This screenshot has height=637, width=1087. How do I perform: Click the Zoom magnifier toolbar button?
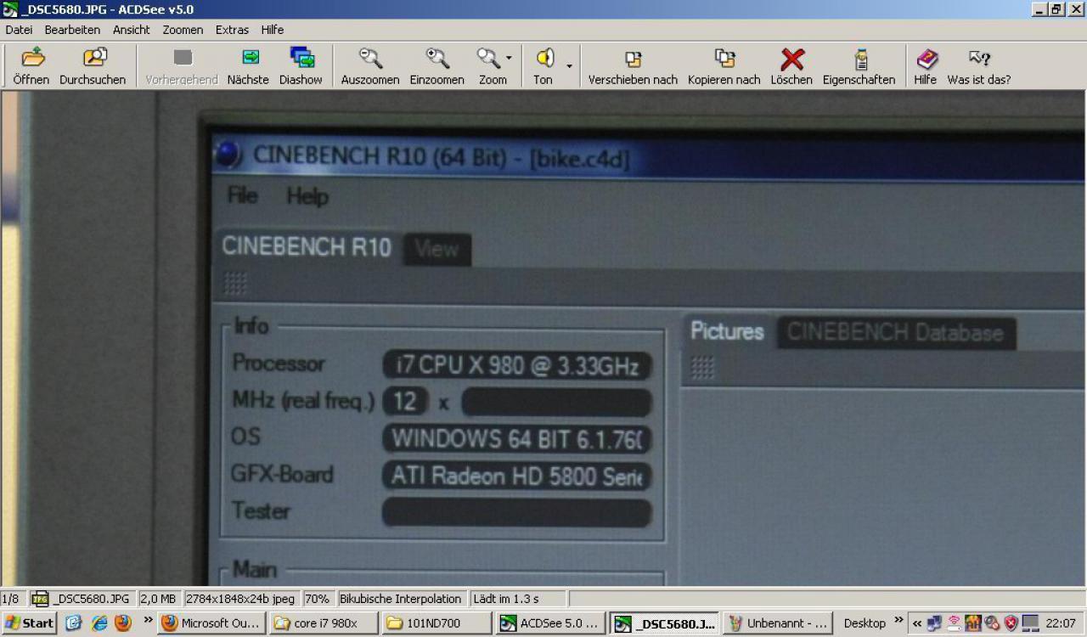coord(490,67)
